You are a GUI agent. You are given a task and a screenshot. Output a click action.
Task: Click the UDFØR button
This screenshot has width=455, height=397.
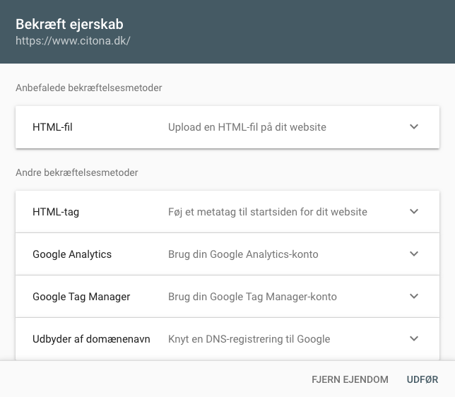pos(422,379)
